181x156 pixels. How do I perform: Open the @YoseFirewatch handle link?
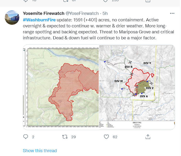pos(82,13)
